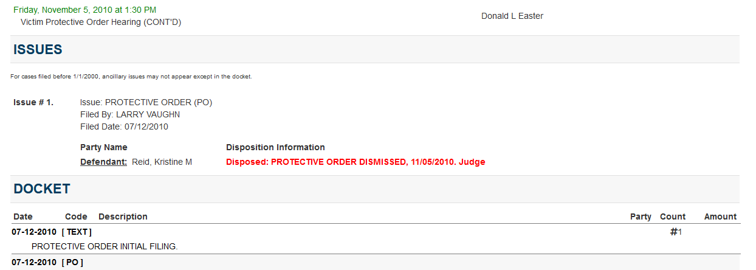Click the # count icon in first docket row

(x=673, y=232)
